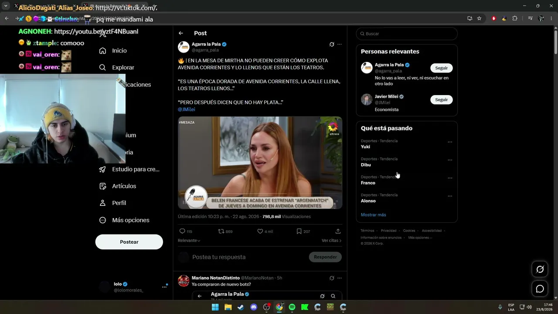This screenshot has width=558, height=314.
Task: Click the Grok icon on Agarra la Pala post
Action: (332, 44)
